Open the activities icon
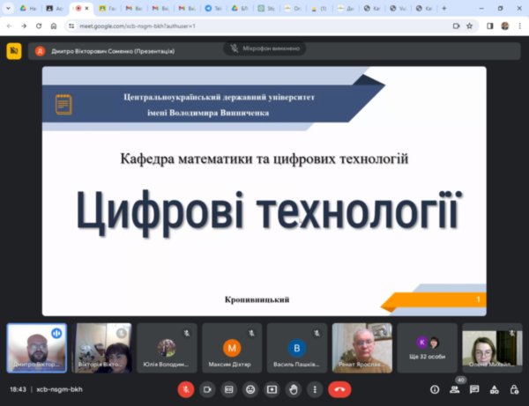 click(494, 388)
